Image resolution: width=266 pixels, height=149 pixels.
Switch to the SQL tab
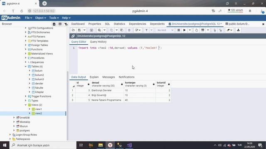click(x=107, y=24)
